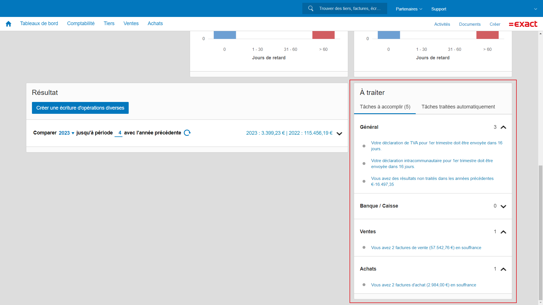The image size is (543, 305).
Task: Click the refresh icon beside année précédente
Action: [187, 133]
